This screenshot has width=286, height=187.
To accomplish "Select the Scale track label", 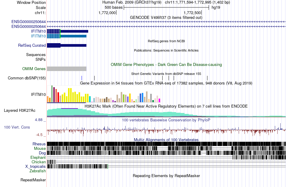I will pyautogui.click(x=41, y=7).
